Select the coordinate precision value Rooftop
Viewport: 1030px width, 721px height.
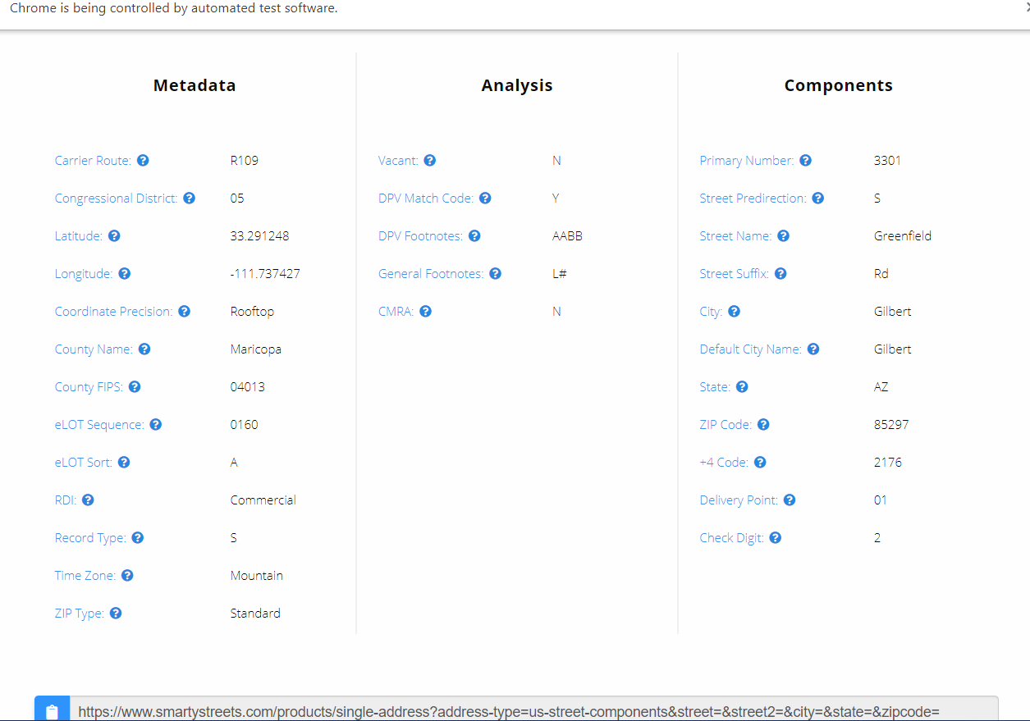pos(252,312)
